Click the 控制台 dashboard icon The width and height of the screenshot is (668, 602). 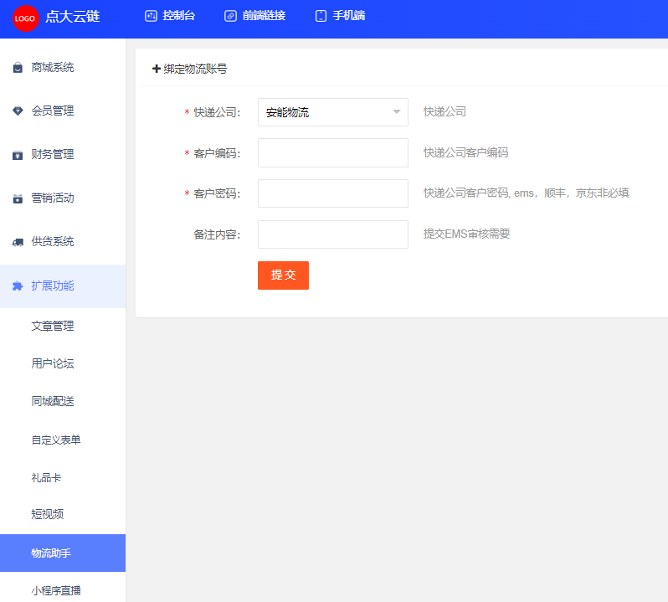point(151,16)
